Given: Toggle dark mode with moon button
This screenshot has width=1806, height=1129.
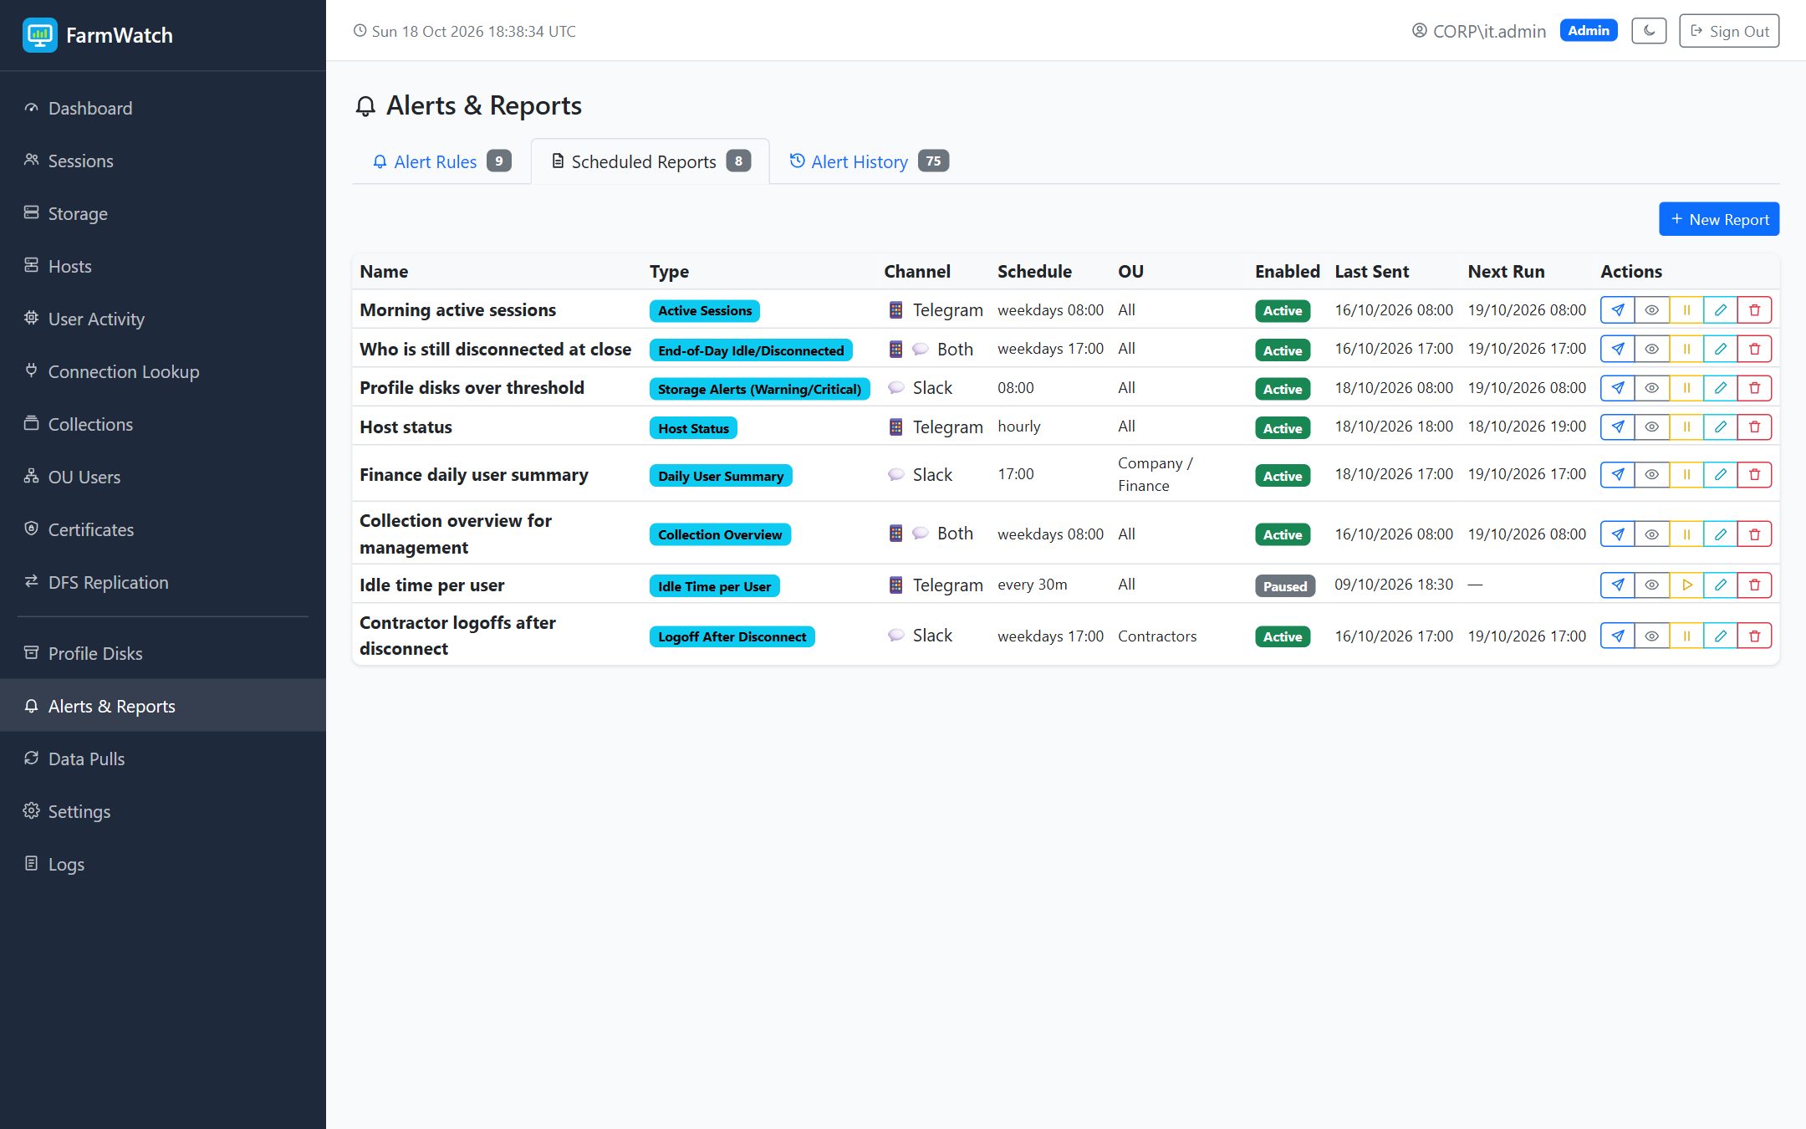Looking at the screenshot, I should pos(1649,31).
